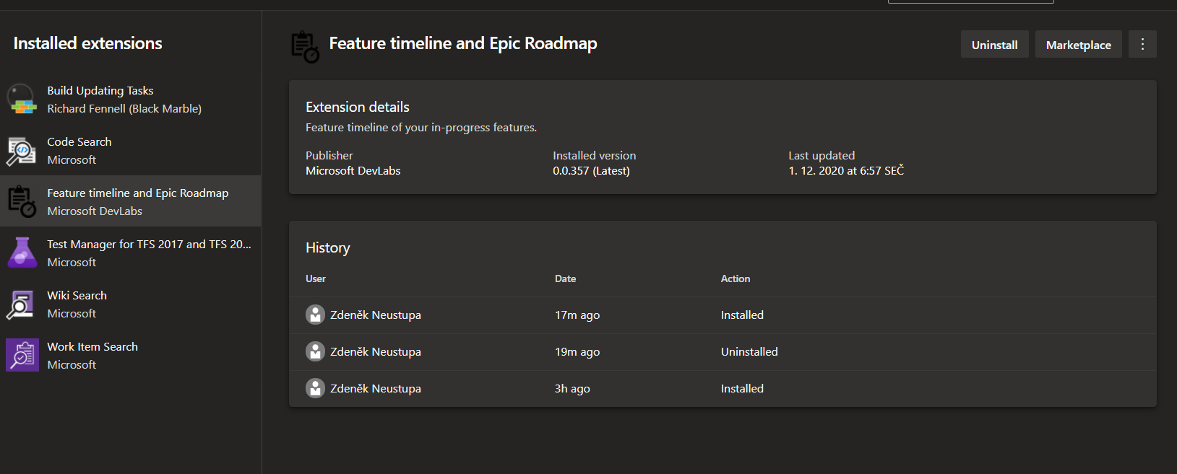This screenshot has width=1177, height=474.
Task: Click the extension description text
Action: (421, 128)
